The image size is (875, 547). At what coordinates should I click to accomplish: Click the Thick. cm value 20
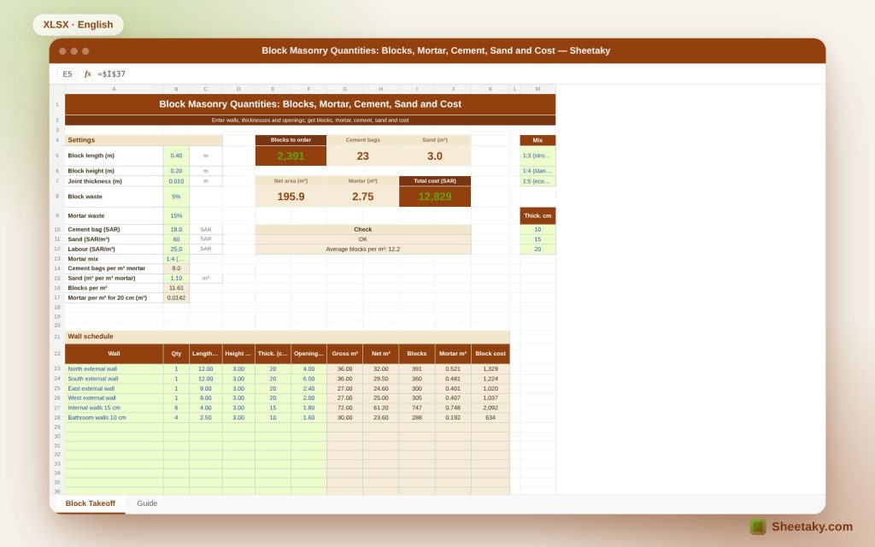click(x=537, y=249)
